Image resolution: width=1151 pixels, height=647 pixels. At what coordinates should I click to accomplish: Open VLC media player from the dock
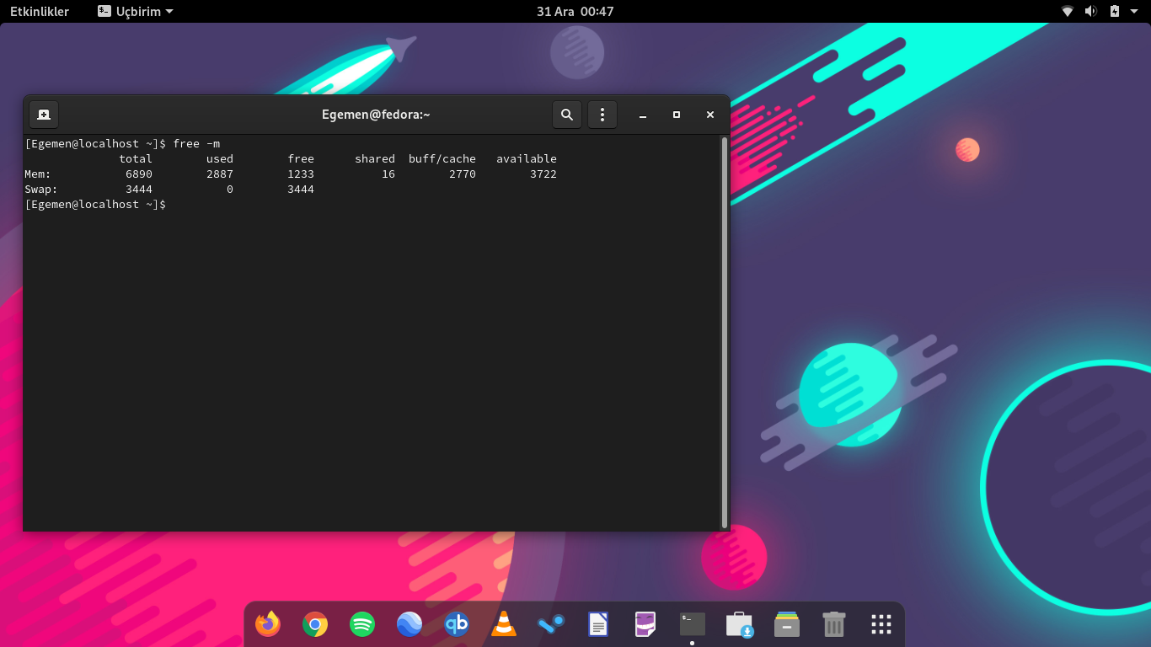tap(504, 624)
